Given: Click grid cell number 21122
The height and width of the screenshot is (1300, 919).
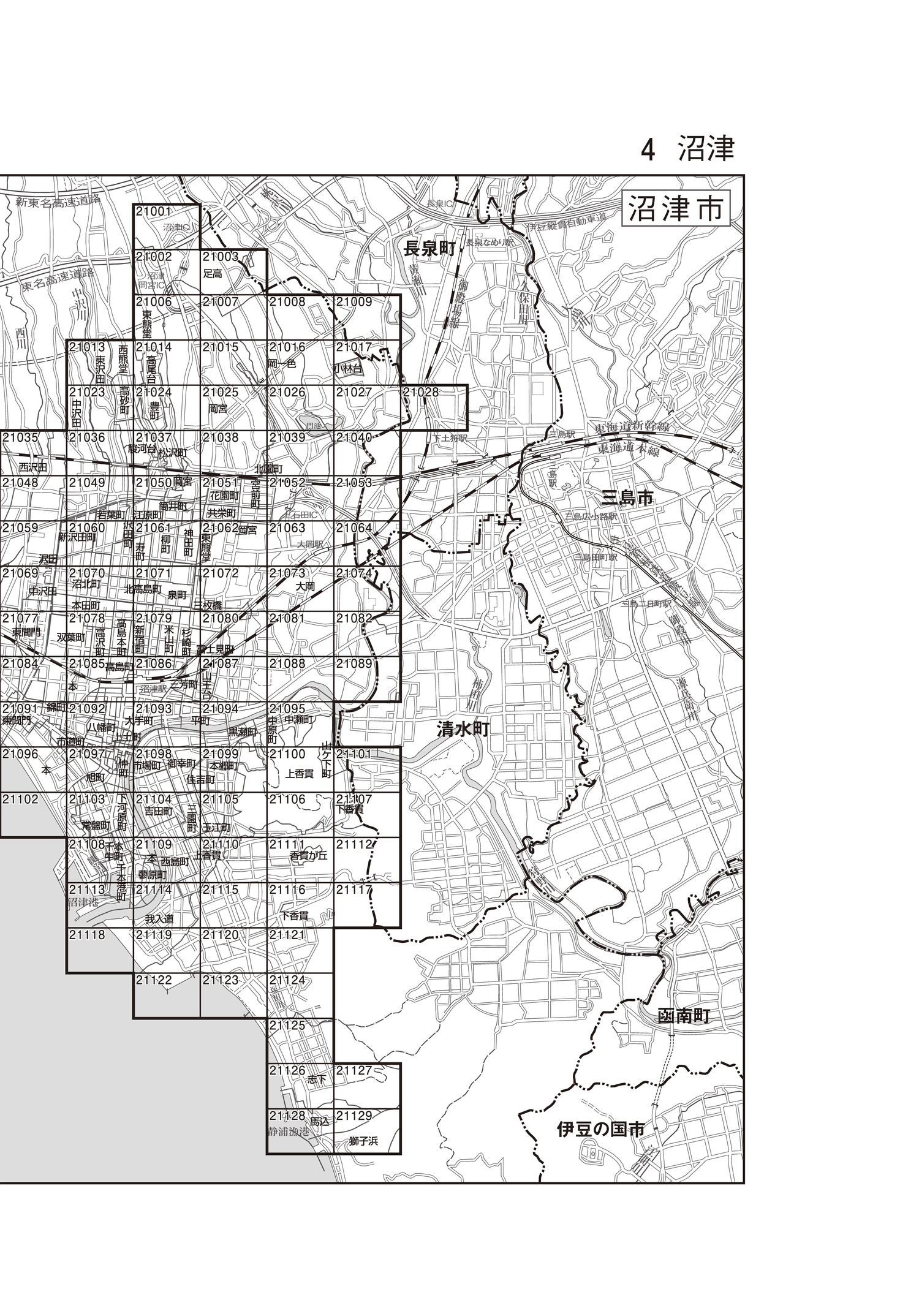Looking at the screenshot, I should coord(154,980).
